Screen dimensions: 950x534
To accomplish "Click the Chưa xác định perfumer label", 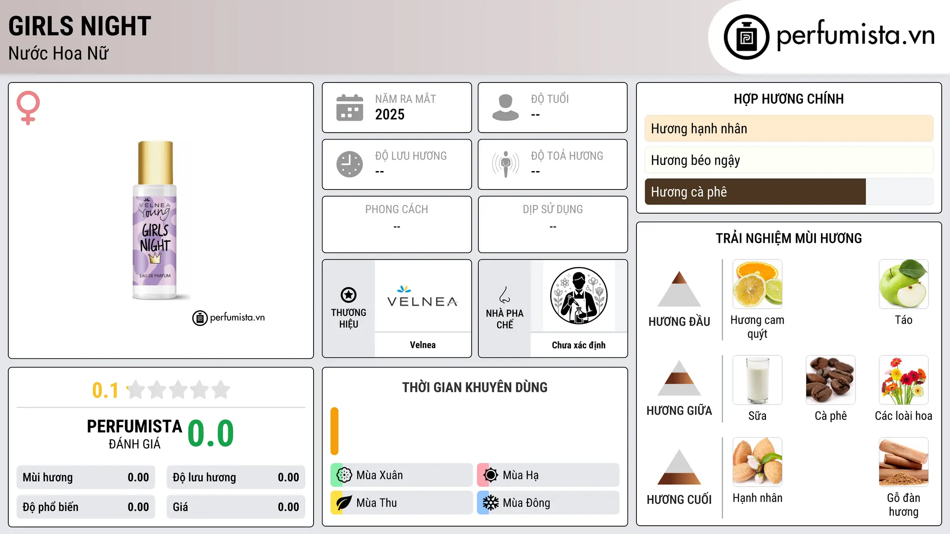I will coord(578,345).
